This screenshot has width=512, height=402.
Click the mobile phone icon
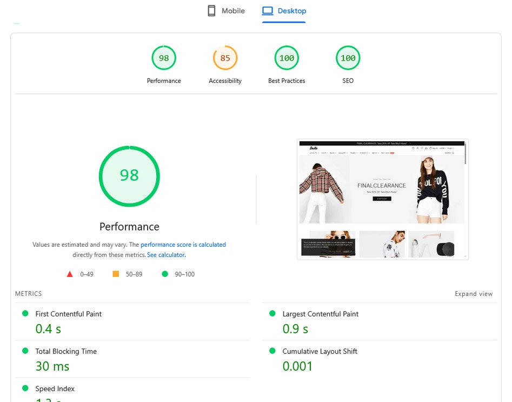tap(211, 11)
